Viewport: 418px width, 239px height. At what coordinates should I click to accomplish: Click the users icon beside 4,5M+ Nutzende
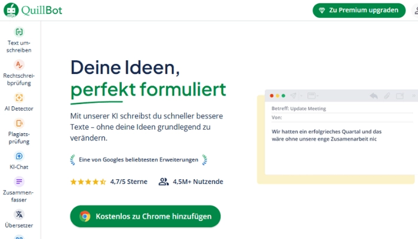coord(164,182)
